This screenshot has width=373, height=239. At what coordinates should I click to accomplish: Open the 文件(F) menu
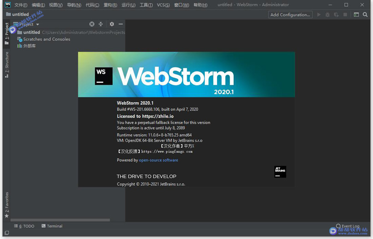click(20, 5)
